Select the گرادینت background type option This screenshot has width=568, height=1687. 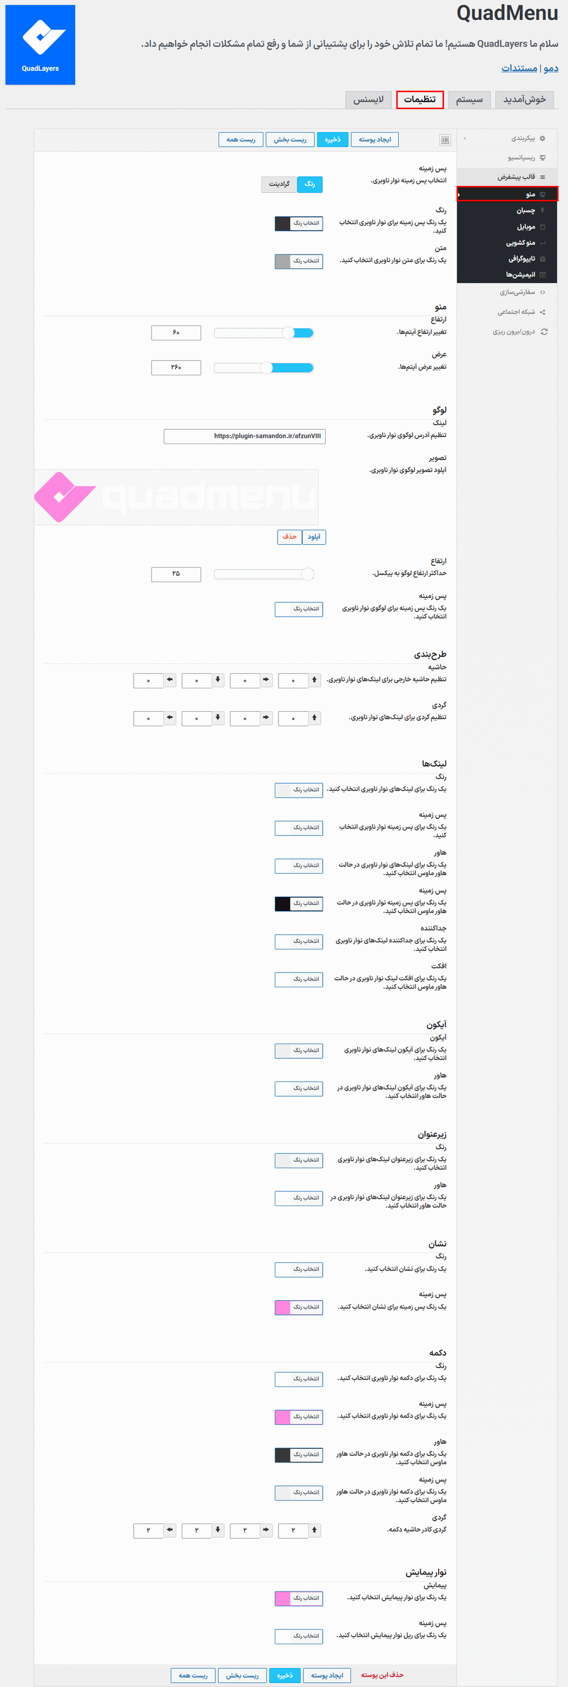point(279,184)
